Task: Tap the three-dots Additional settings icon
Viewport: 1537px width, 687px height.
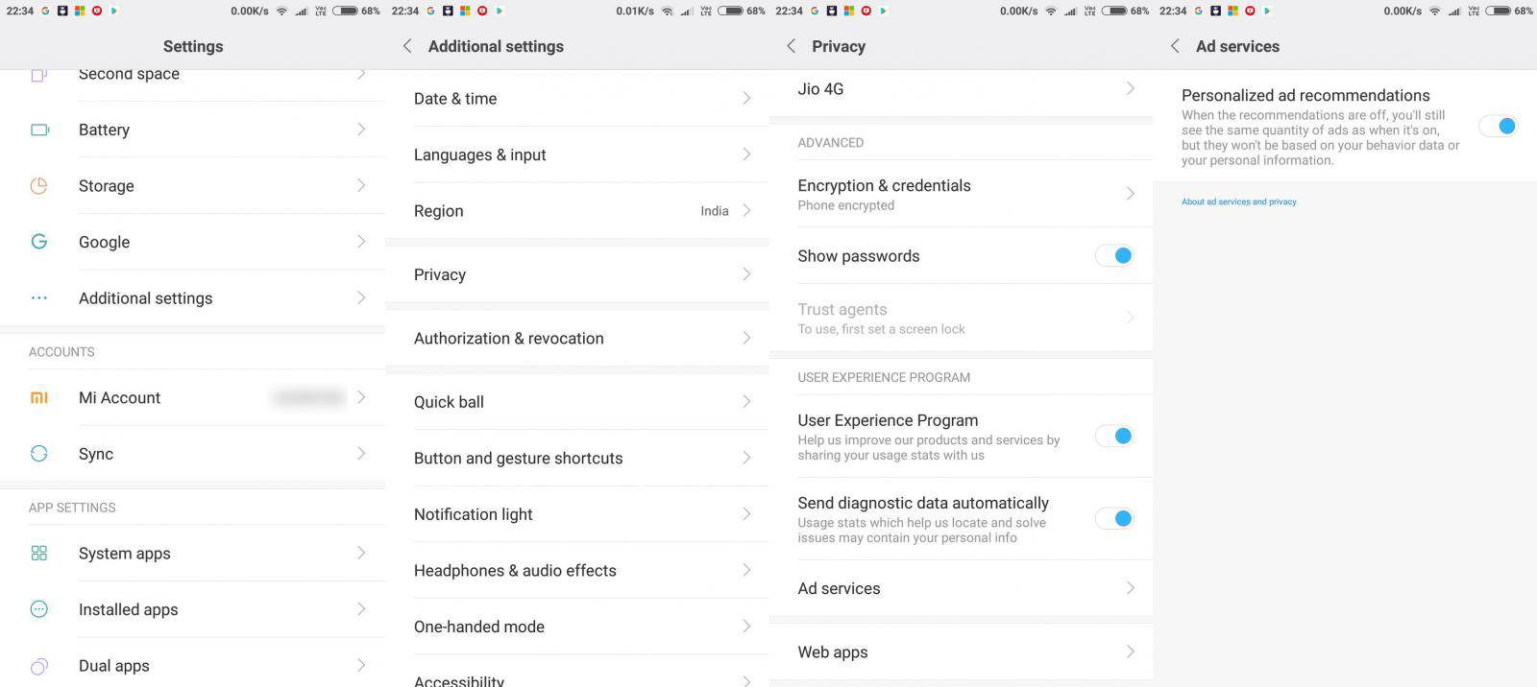Action: click(x=39, y=298)
